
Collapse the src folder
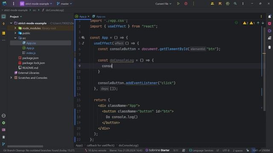15,38
